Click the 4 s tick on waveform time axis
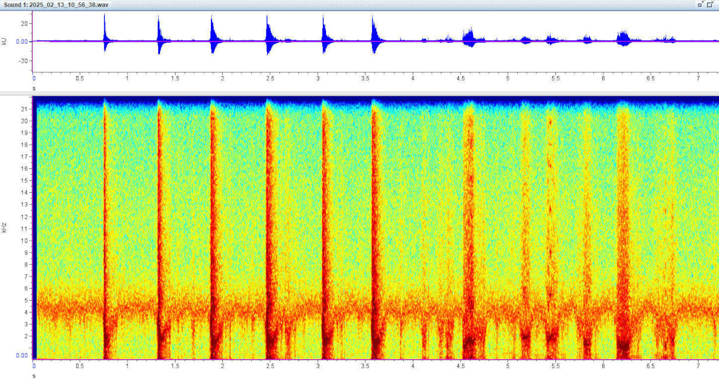This screenshot has width=719, height=379. [413, 78]
